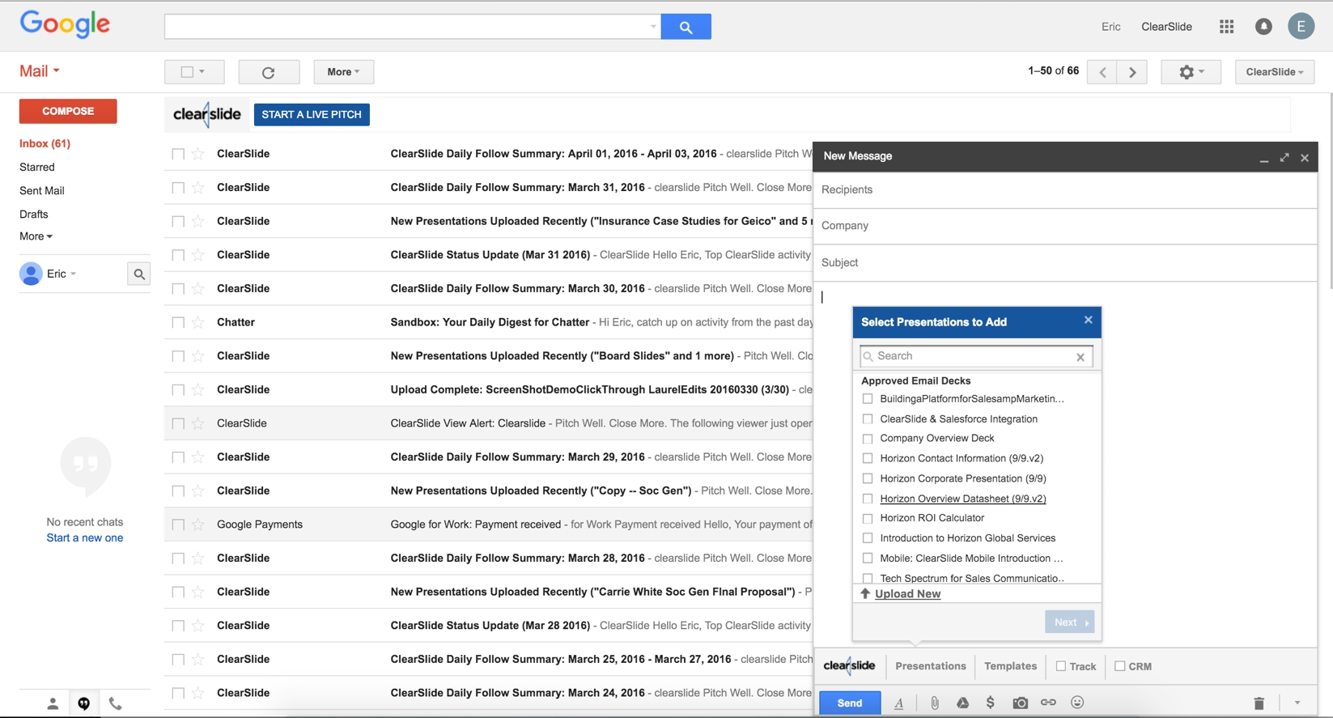Star the Chatter email
The height and width of the screenshot is (718, 1333).
point(198,322)
